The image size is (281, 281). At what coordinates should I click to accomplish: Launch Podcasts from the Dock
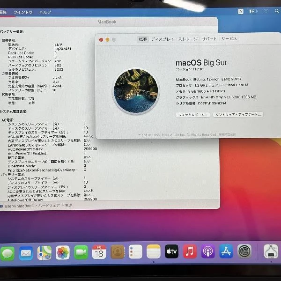click(208, 251)
